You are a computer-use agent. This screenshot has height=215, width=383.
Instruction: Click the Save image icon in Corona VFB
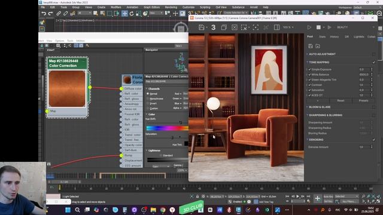(x=201, y=27)
